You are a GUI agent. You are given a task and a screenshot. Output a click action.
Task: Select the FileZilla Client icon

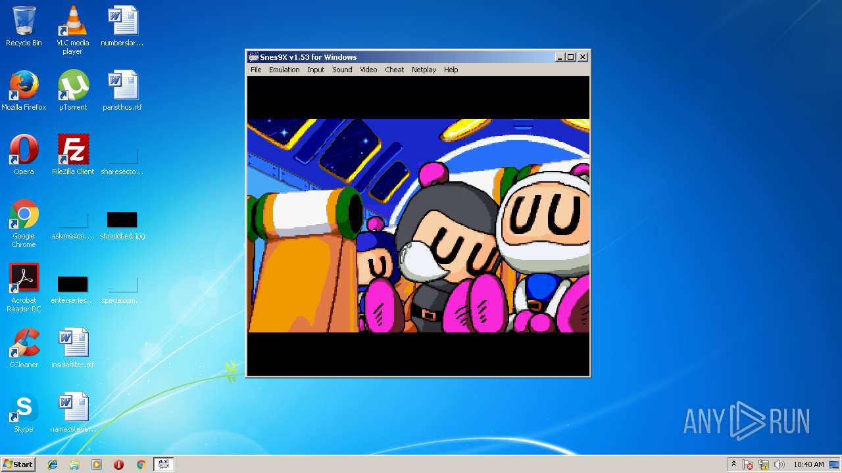(x=72, y=155)
